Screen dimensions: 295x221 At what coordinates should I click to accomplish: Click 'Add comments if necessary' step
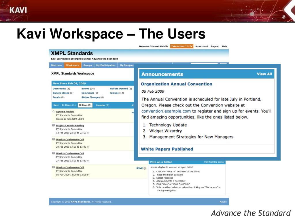tap(171, 181)
